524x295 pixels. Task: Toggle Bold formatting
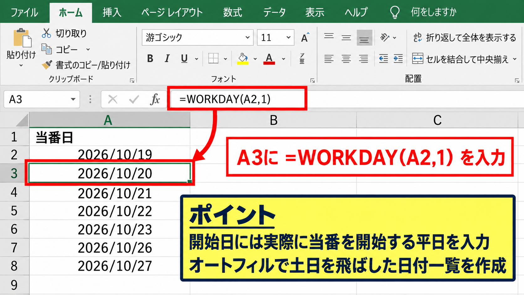pos(150,59)
